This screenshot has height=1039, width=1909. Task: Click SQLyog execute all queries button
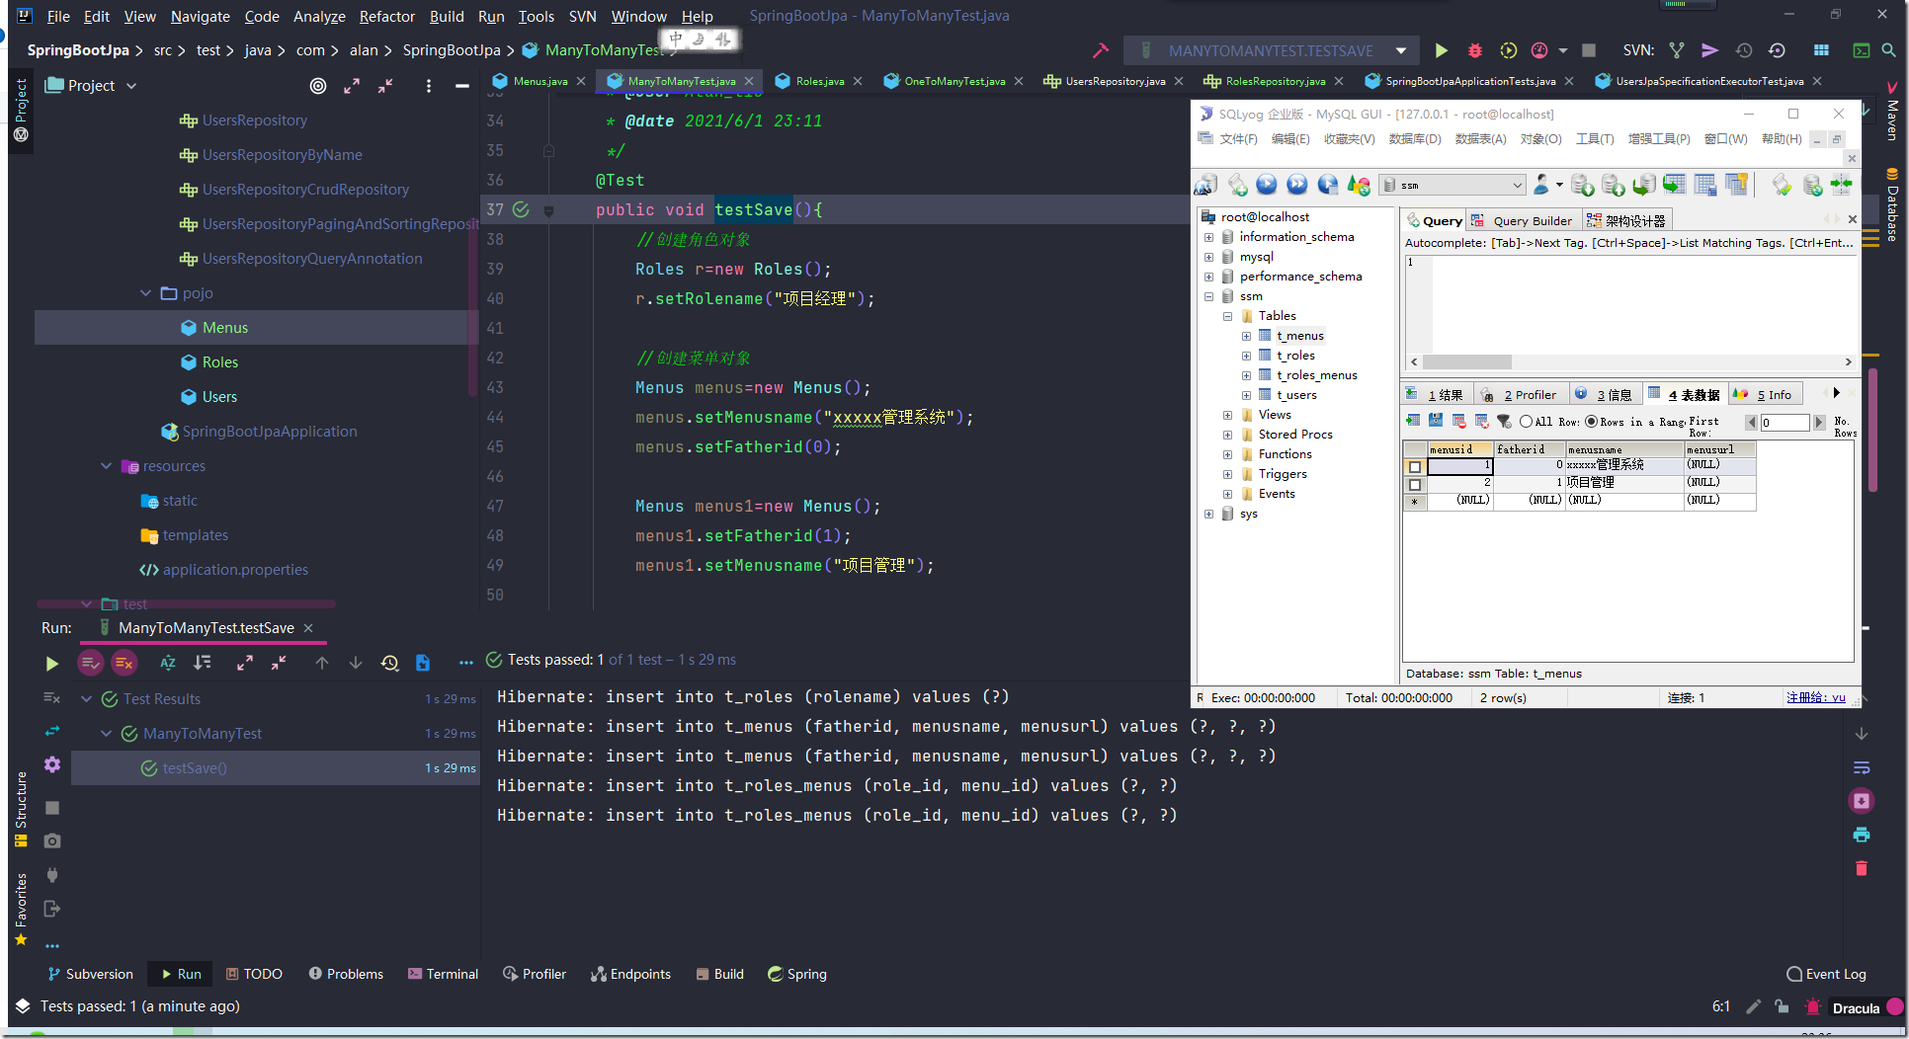click(1297, 185)
